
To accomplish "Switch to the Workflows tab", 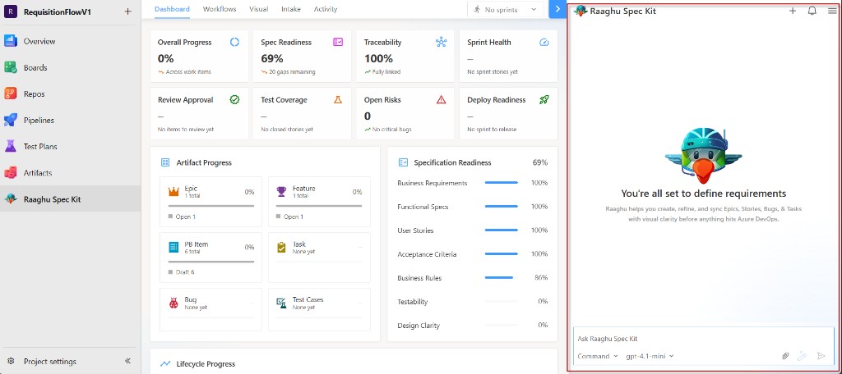I will point(220,9).
